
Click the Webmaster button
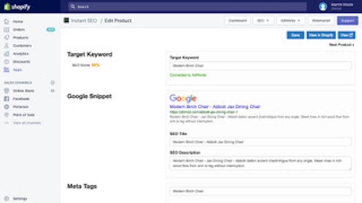tap(321, 20)
